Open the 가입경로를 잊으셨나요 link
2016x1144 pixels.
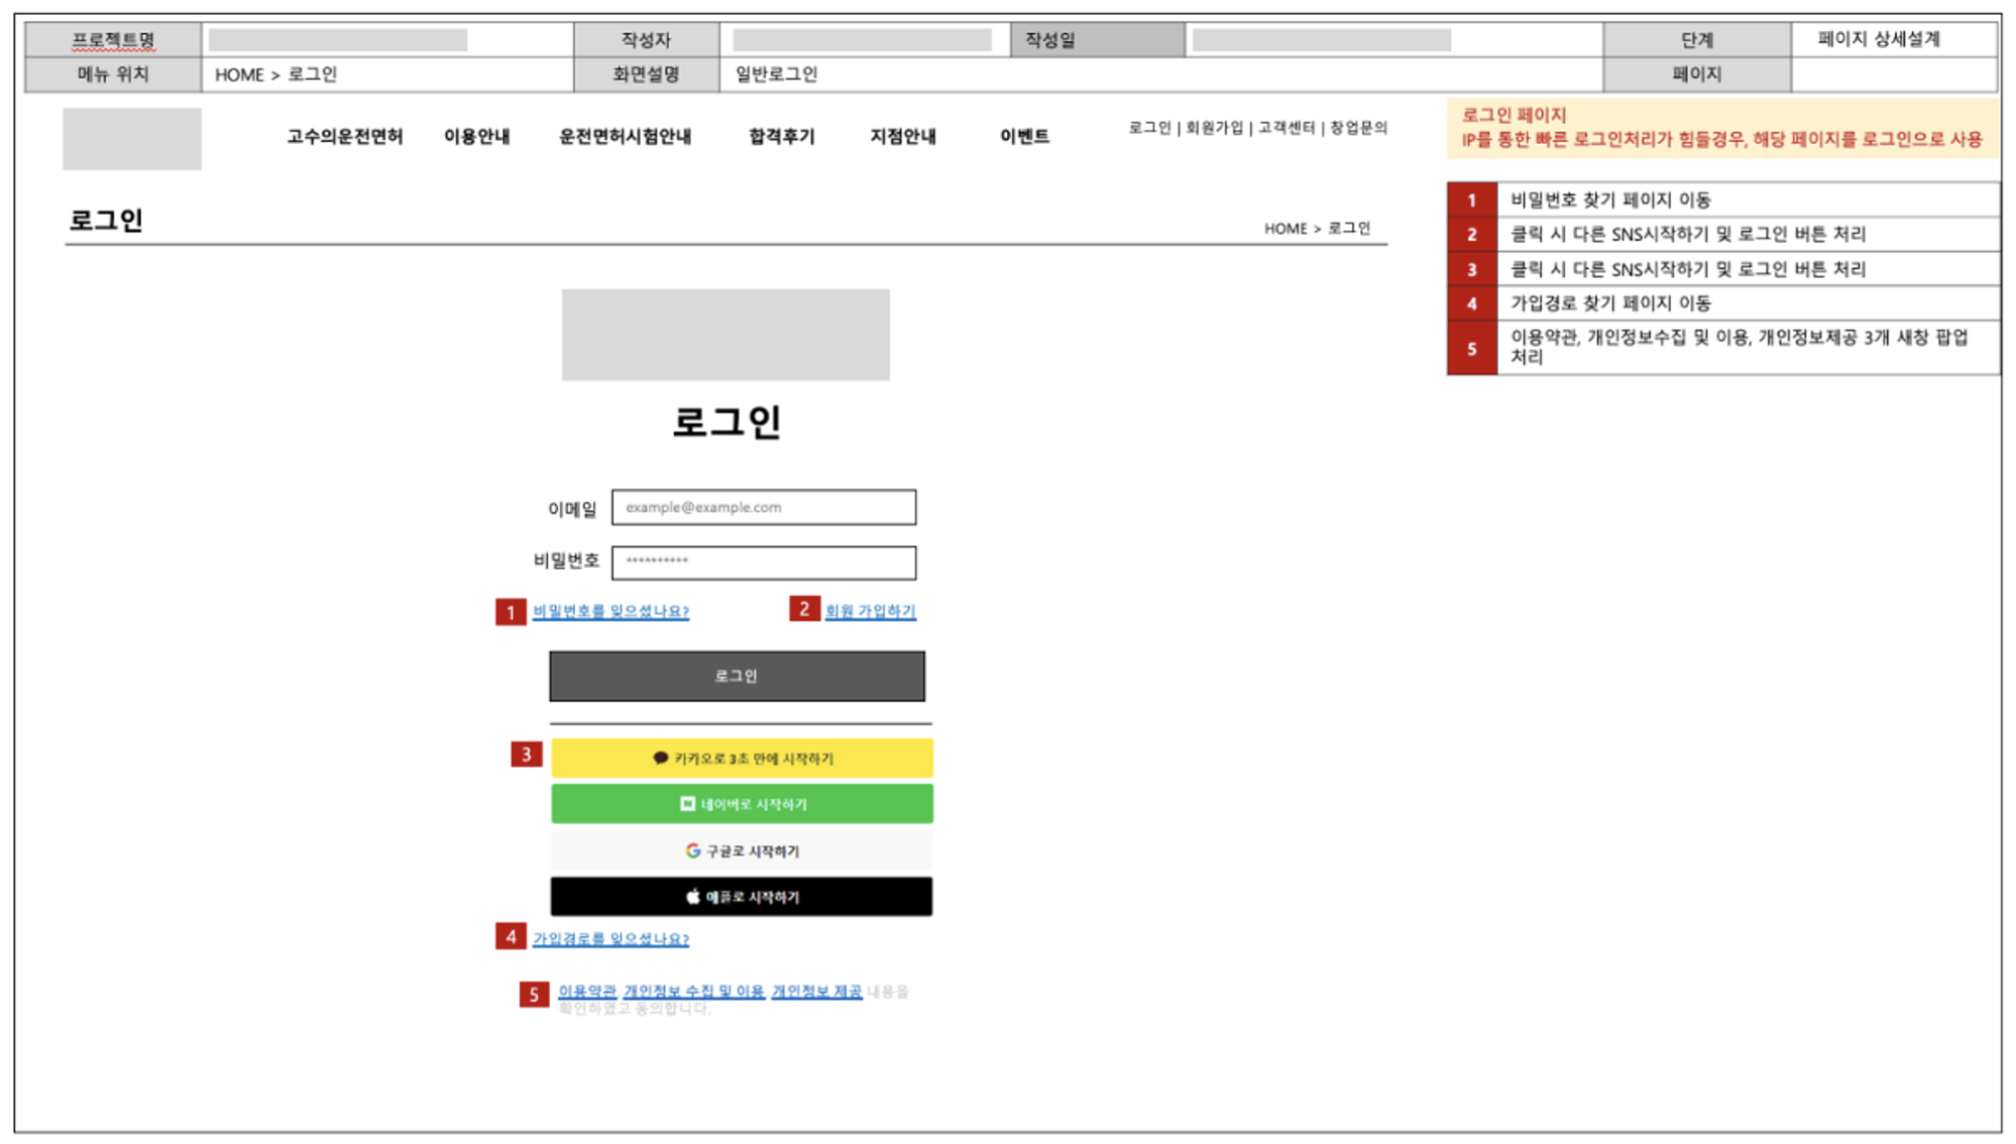611,939
